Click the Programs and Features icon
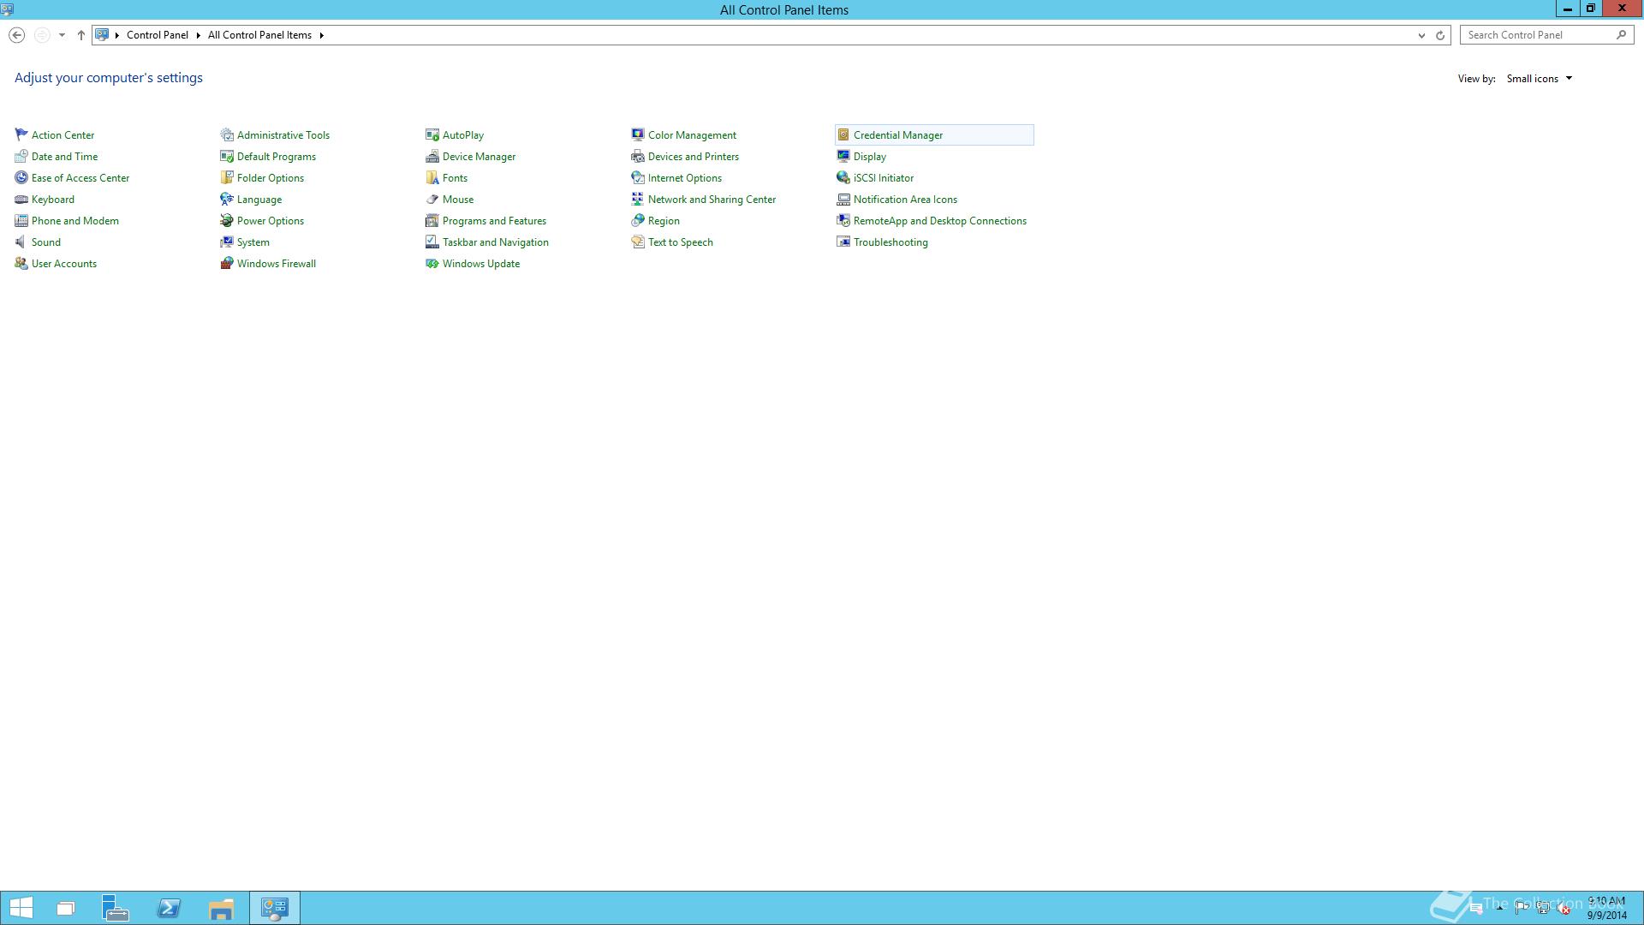 pyautogui.click(x=432, y=220)
